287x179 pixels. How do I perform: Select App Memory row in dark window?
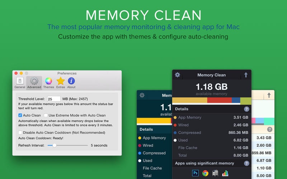pos(212,117)
